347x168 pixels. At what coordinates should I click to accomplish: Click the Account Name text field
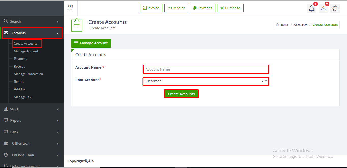click(206, 69)
